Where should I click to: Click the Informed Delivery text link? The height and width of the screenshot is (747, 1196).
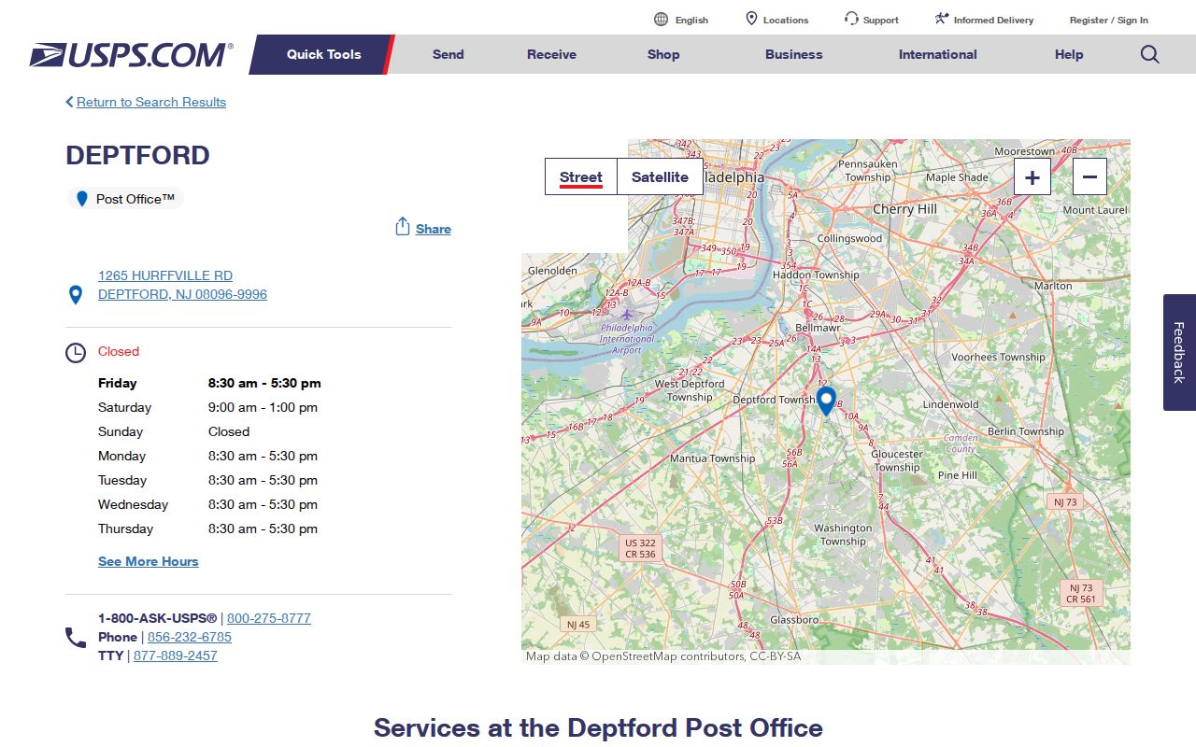coord(994,20)
